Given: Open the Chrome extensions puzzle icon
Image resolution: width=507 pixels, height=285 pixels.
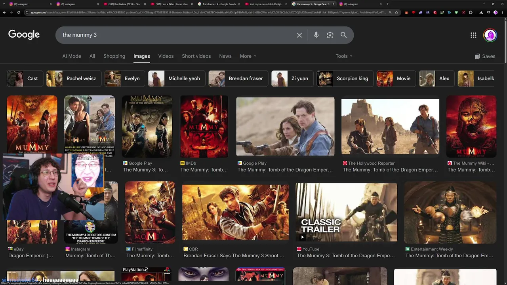Looking at the screenshot, I should (471, 12).
